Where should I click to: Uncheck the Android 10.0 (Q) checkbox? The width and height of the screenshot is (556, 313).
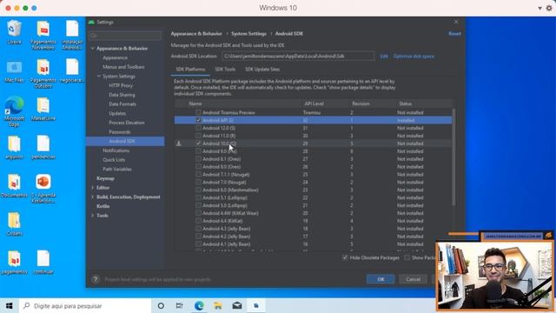198,143
